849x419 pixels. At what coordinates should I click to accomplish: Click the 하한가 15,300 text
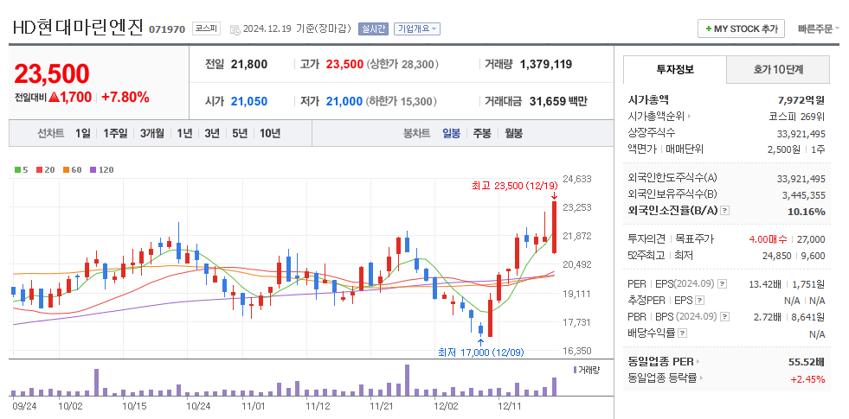point(402,101)
